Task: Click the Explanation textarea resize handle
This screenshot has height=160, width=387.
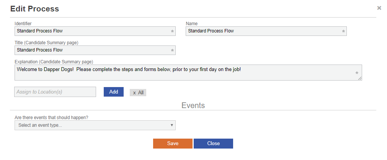Action: click(360, 78)
